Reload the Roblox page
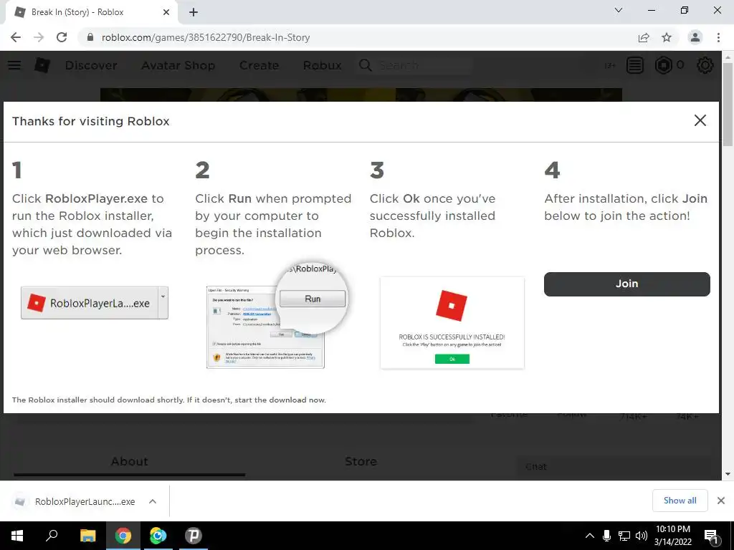The width and height of the screenshot is (734, 550). coord(62,37)
